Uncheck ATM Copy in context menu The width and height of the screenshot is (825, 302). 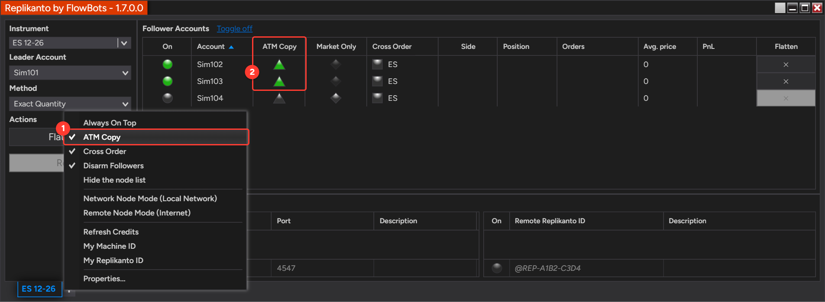point(155,137)
